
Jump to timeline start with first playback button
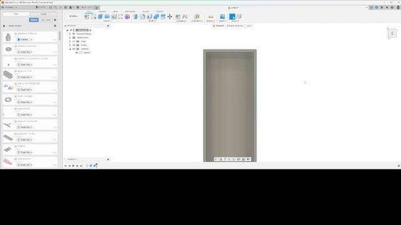(65, 166)
